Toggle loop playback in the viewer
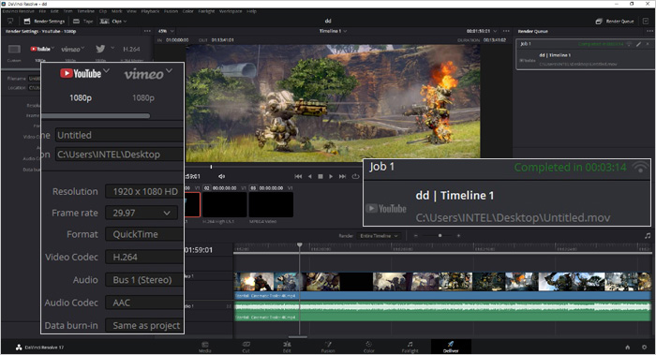This screenshot has width=656, height=355. tap(355, 176)
